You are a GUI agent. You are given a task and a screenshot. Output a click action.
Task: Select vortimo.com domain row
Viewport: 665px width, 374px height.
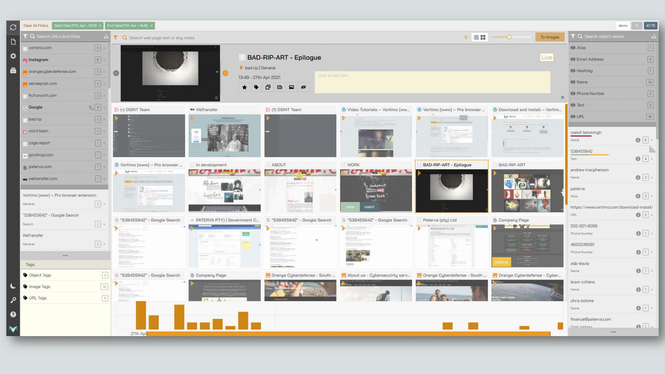coord(64,48)
